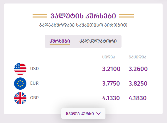Click the chevron on ყველა კურსი

coord(98,114)
